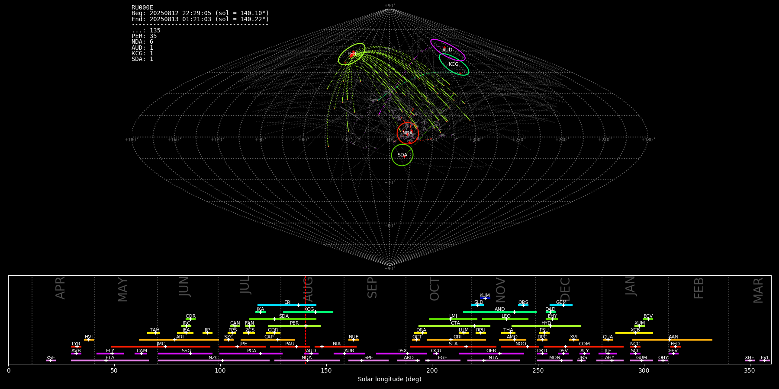Click the blue KUM shower bar

coord(485,298)
